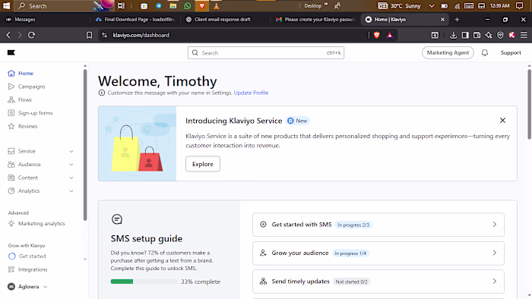Viewport: 532px width, 299px height.
Task: Open browser downloads icon
Action: pyautogui.click(x=453, y=35)
